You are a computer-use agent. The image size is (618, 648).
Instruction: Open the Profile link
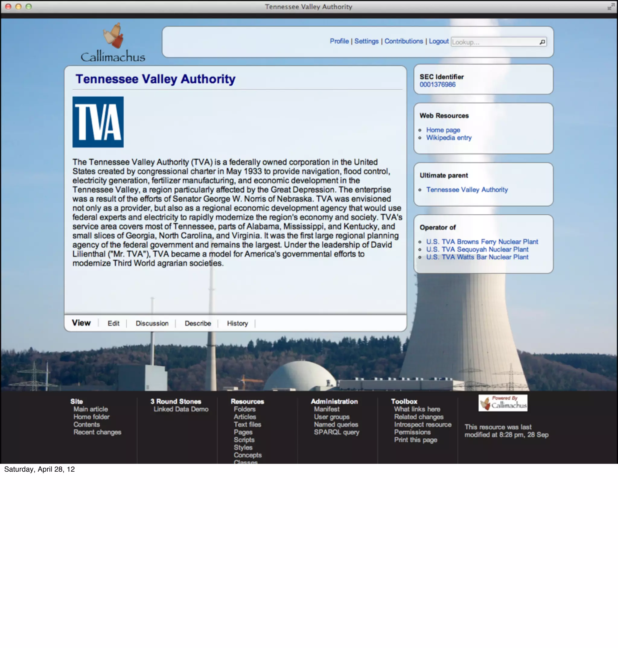pyautogui.click(x=339, y=41)
